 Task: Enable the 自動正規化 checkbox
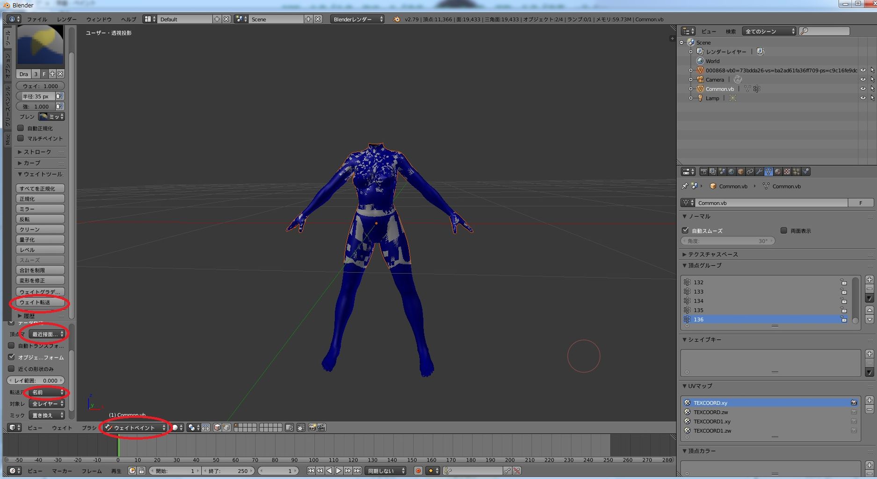pos(21,128)
